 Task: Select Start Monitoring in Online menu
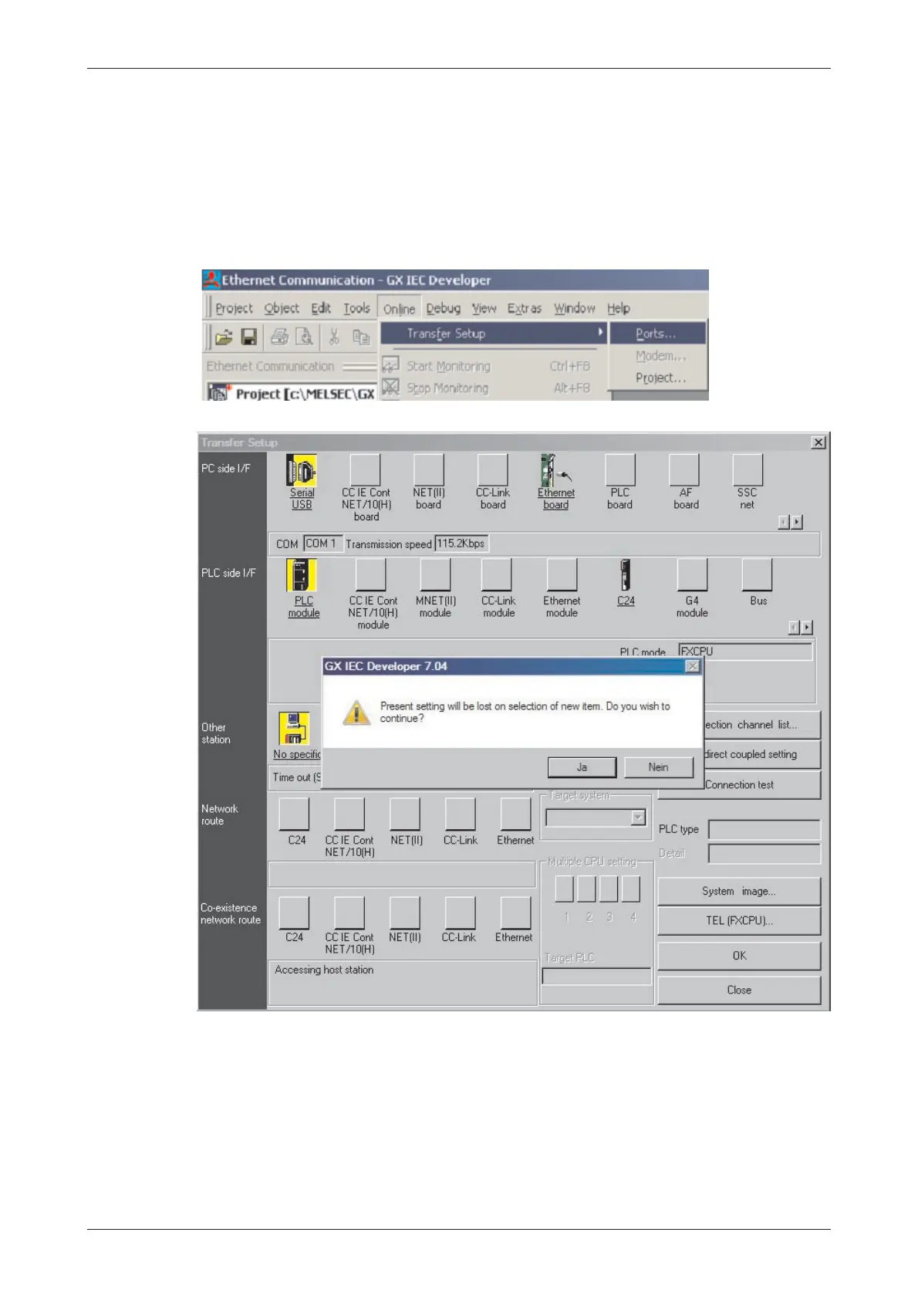(493, 366)
